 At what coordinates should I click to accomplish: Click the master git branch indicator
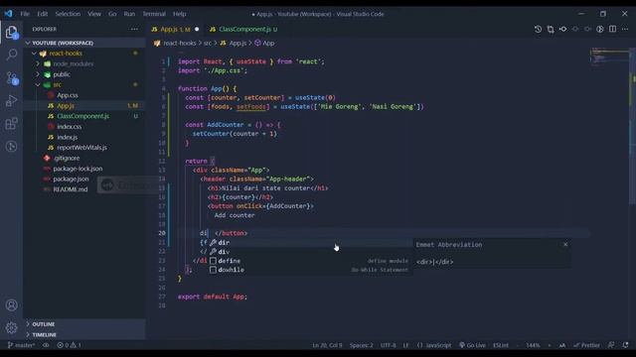(x=21, y=345)
